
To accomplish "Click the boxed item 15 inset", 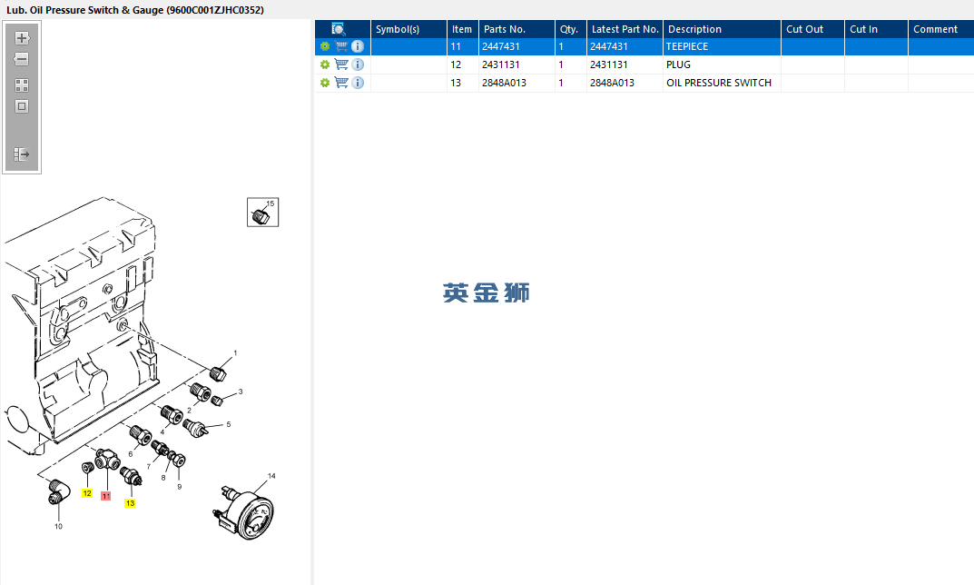I will point(262,213).
